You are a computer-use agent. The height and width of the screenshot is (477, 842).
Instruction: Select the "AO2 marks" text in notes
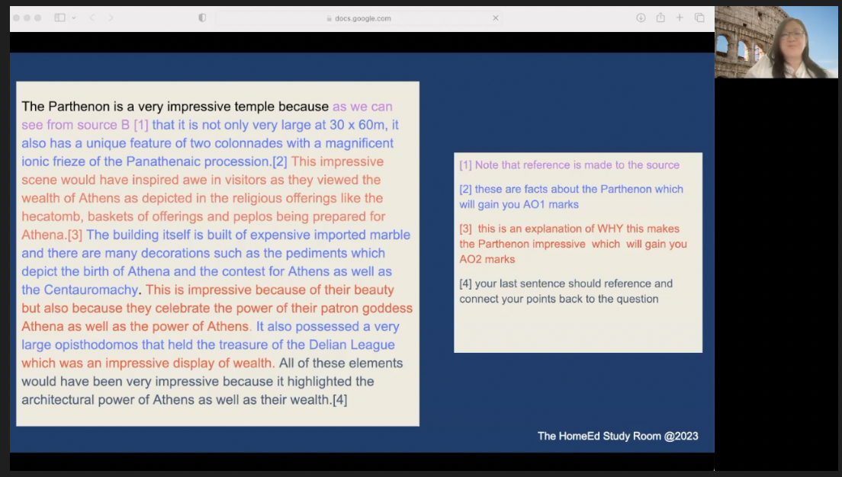(487, 258)
